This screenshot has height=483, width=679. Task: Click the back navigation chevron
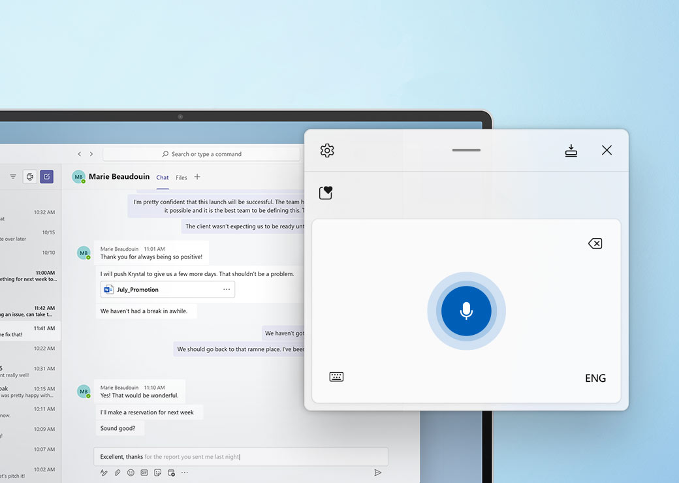click(79, 153)
